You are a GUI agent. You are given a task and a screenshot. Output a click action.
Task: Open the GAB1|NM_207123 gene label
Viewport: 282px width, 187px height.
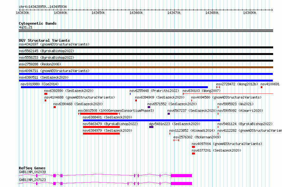coord(32,180)
